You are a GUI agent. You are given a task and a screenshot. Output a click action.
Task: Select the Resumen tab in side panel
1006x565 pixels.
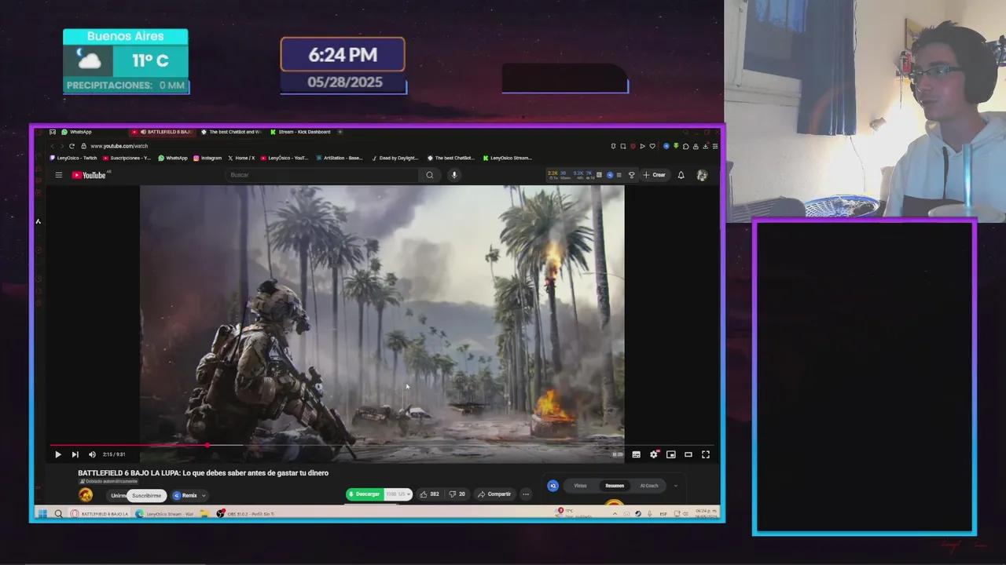tap(615, 486)
